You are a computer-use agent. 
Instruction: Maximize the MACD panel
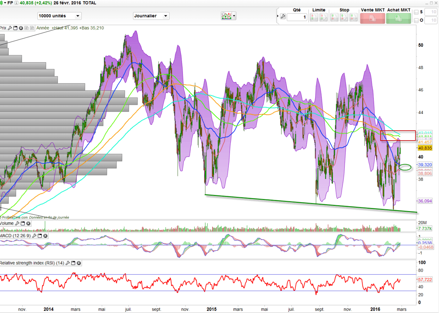click(x=40, y=236)
